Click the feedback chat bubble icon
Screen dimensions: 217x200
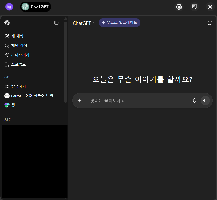coord(195,7)
